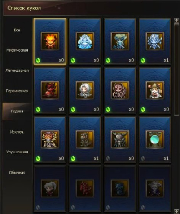180x214 pixels.
Task: Pick the white-bearded ice elder doll
Action: pyautogui.click(x=85, y=41)
